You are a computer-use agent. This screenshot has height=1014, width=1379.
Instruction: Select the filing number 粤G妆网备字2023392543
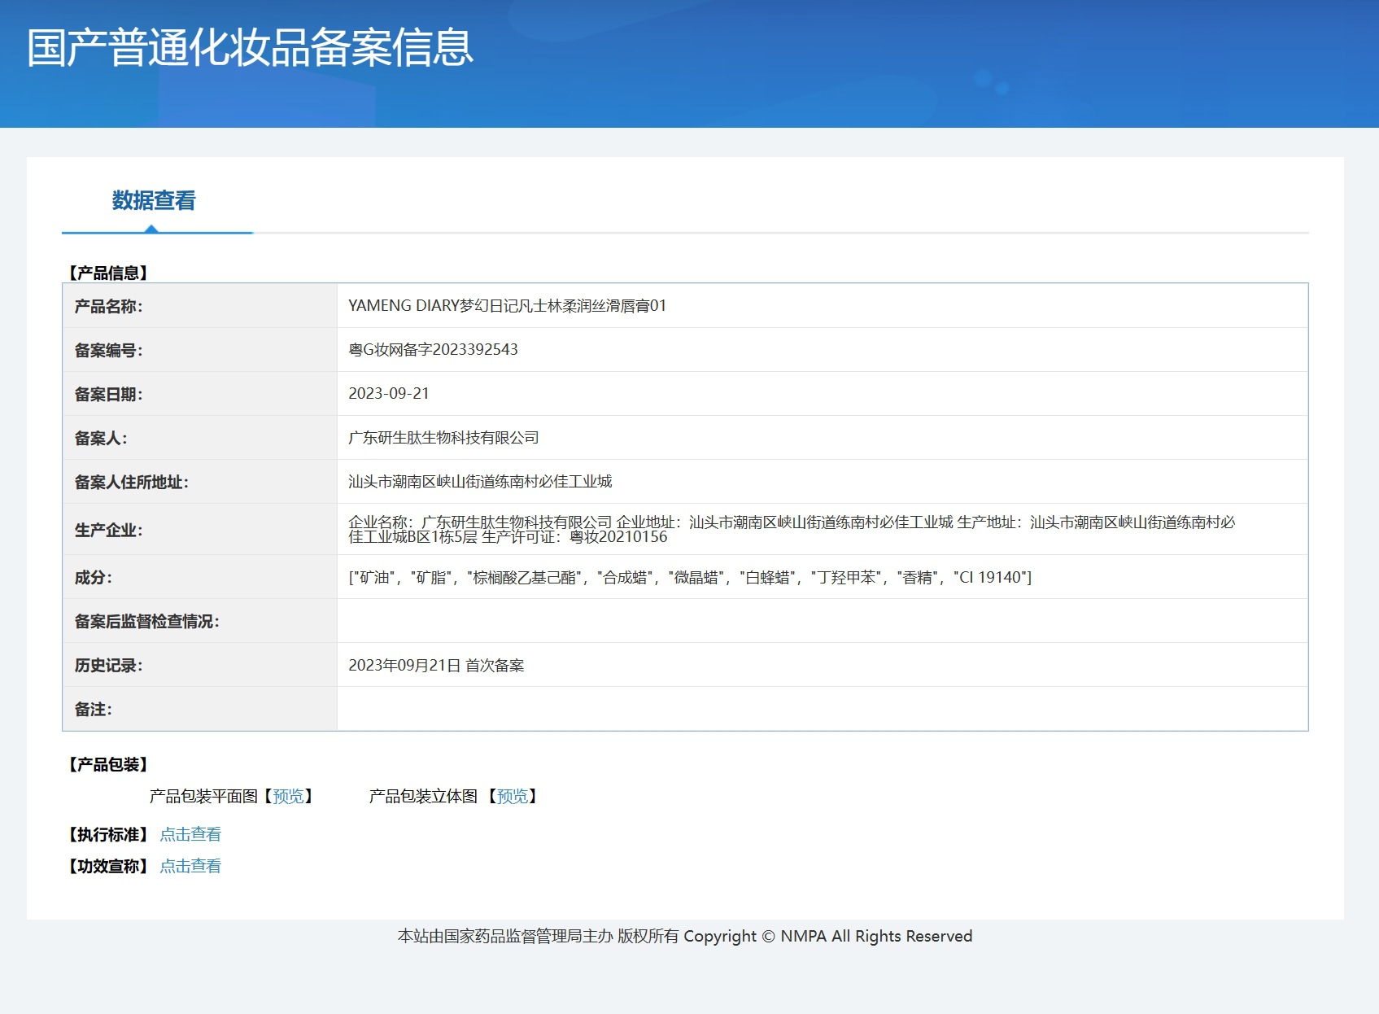433,349
